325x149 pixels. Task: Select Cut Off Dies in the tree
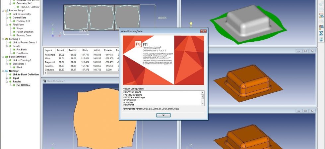[x=24, y=85]
